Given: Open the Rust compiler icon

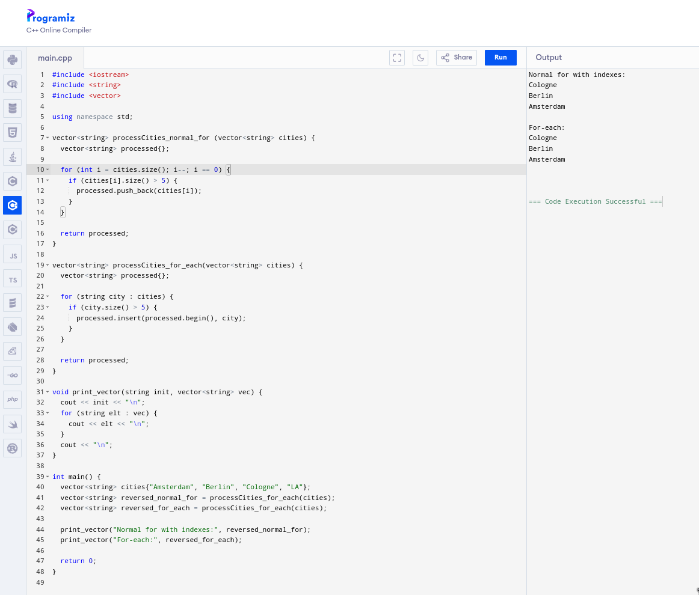Looking at the screenshot, I should pyautogui.click(x=13, y=448).
